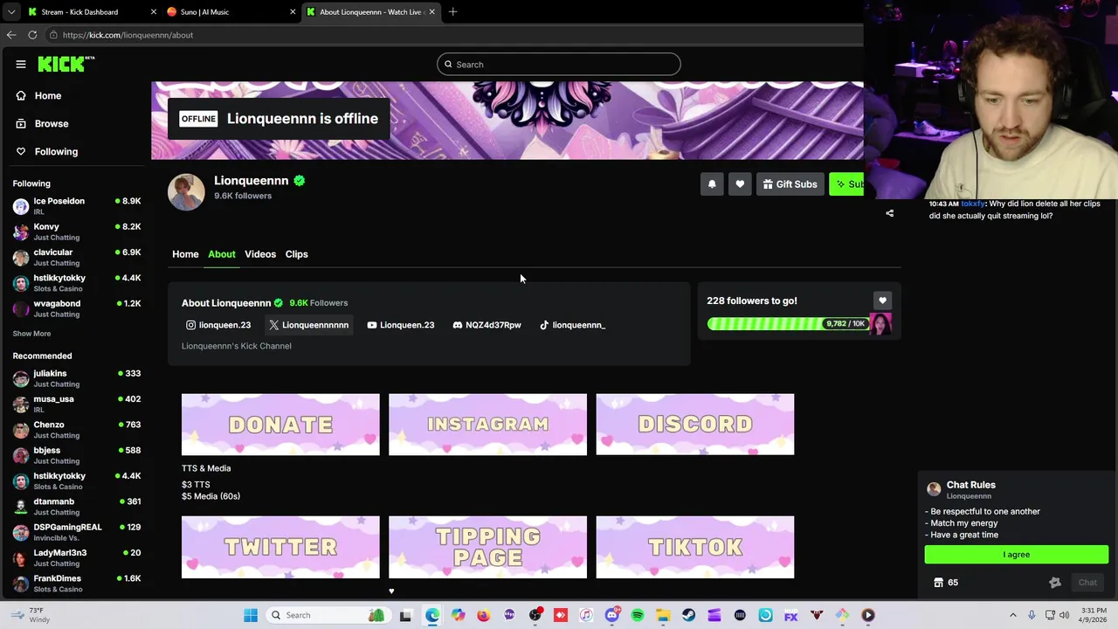Open the Videos tab
Screen dimensions: 1118x629
point(260,254)
